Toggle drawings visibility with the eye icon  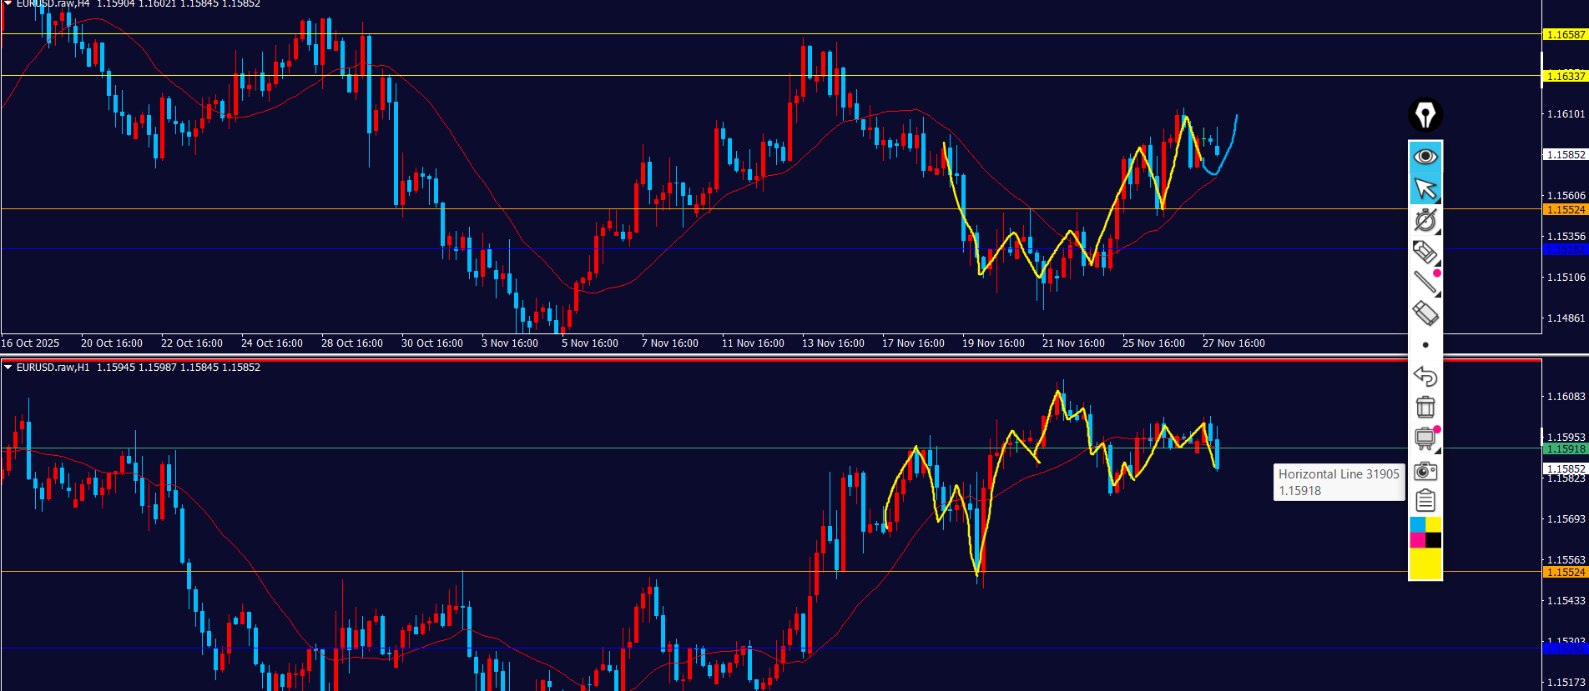click(x=1425, y=157)
